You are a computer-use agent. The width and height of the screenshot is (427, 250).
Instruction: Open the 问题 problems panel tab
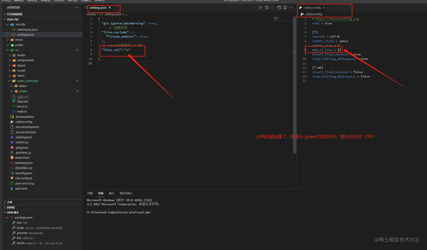(x=90, y=193)
